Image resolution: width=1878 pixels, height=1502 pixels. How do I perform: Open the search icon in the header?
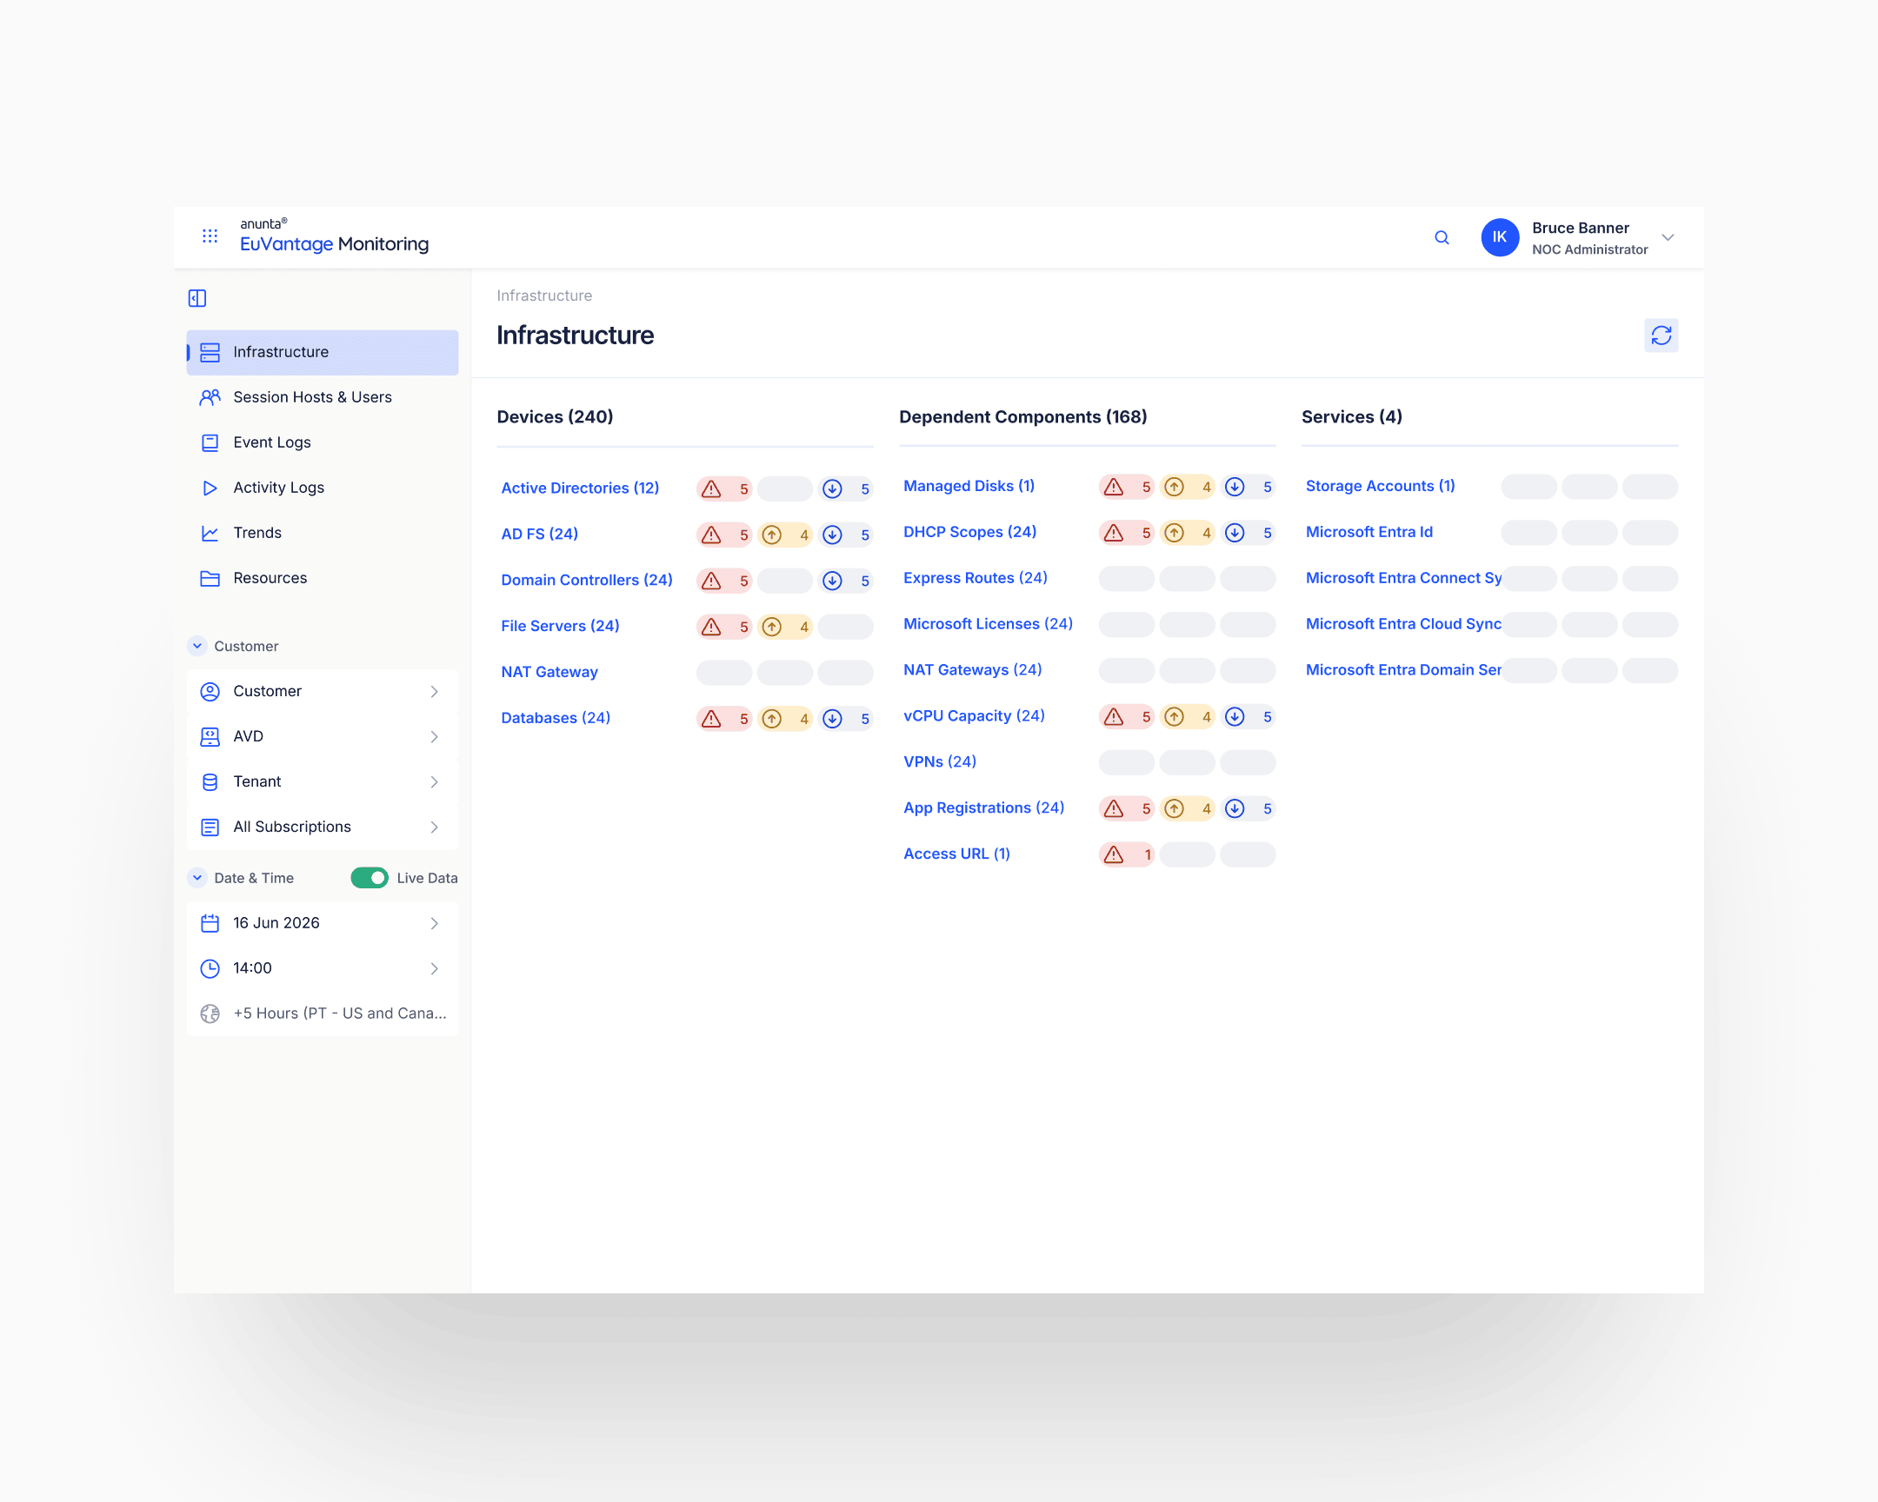(x=1442, y=236)
